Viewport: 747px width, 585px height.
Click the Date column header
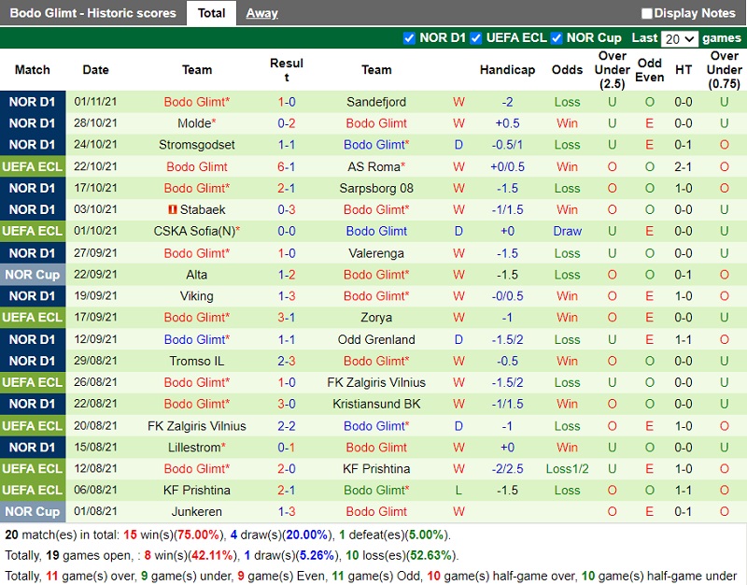(95, 70)
